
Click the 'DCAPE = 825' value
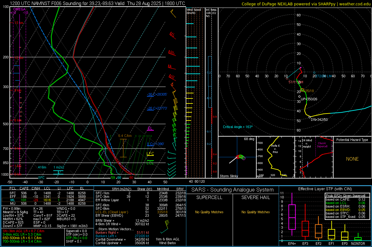tap(13, 222)
